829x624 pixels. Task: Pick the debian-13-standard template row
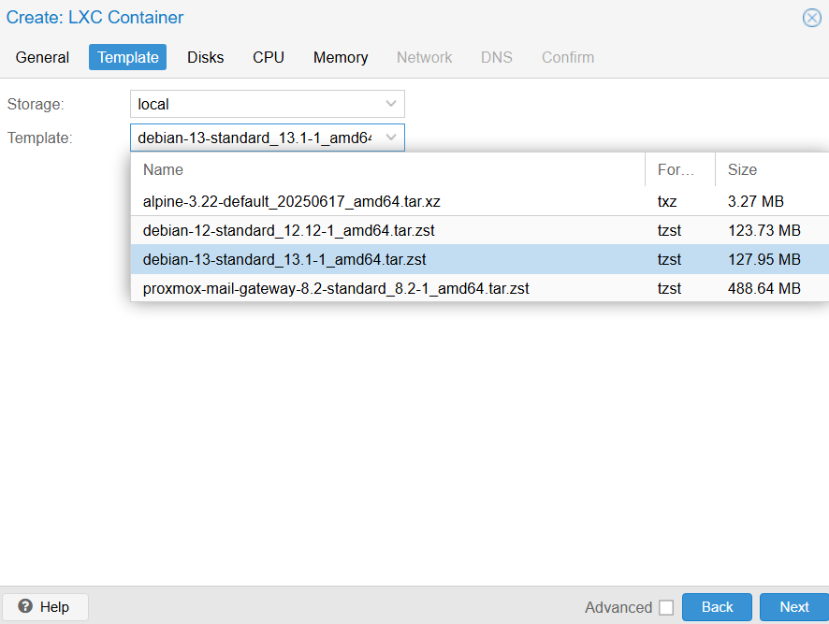(284, 259)
